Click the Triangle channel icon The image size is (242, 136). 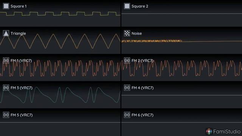[x=6, y=33]
